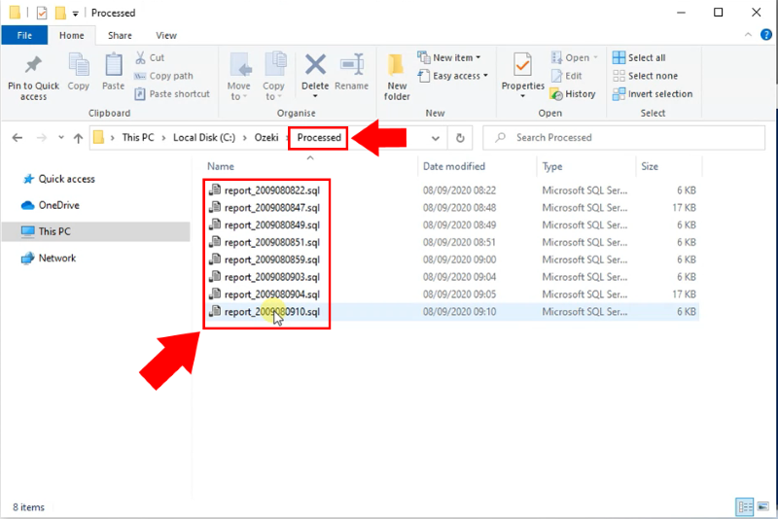Click the Edit ribbon command
Viewport: 778px width, 519px height.
point(567,76)
